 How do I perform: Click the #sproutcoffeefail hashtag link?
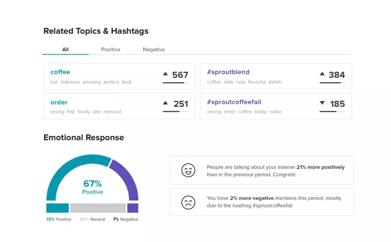(234, 102)
